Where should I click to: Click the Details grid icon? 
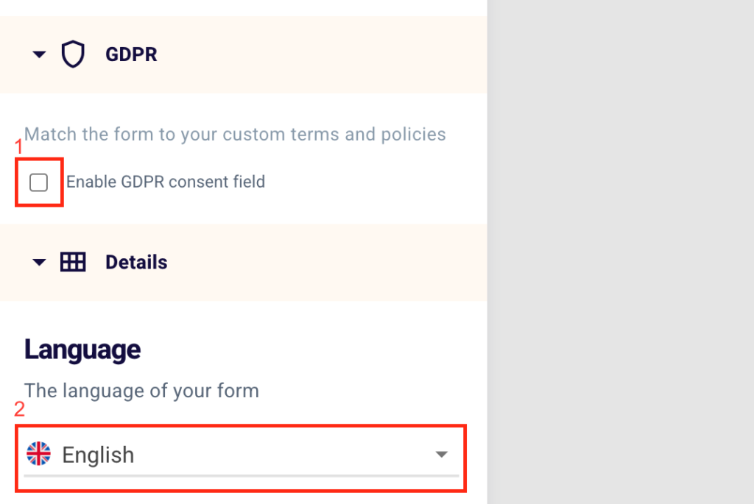click(73, 262)
